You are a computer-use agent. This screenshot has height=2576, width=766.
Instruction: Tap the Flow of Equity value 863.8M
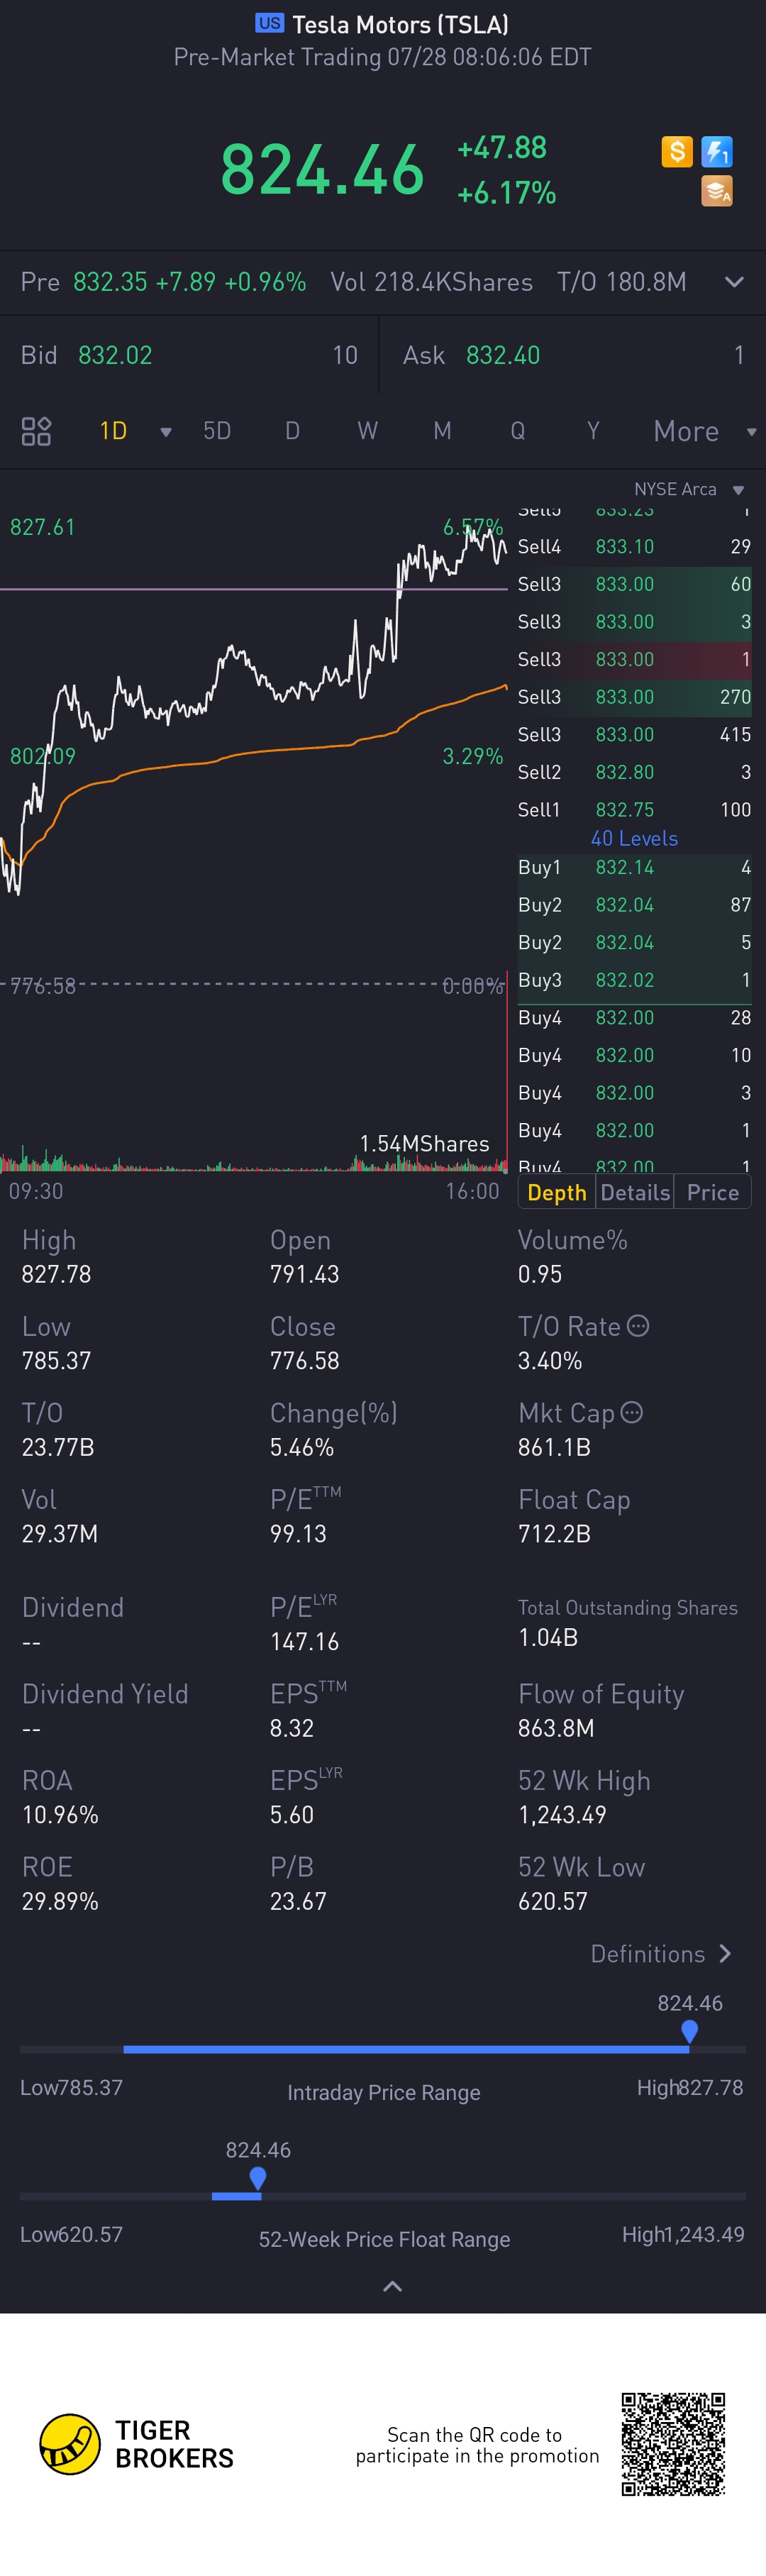[556, 1728]
